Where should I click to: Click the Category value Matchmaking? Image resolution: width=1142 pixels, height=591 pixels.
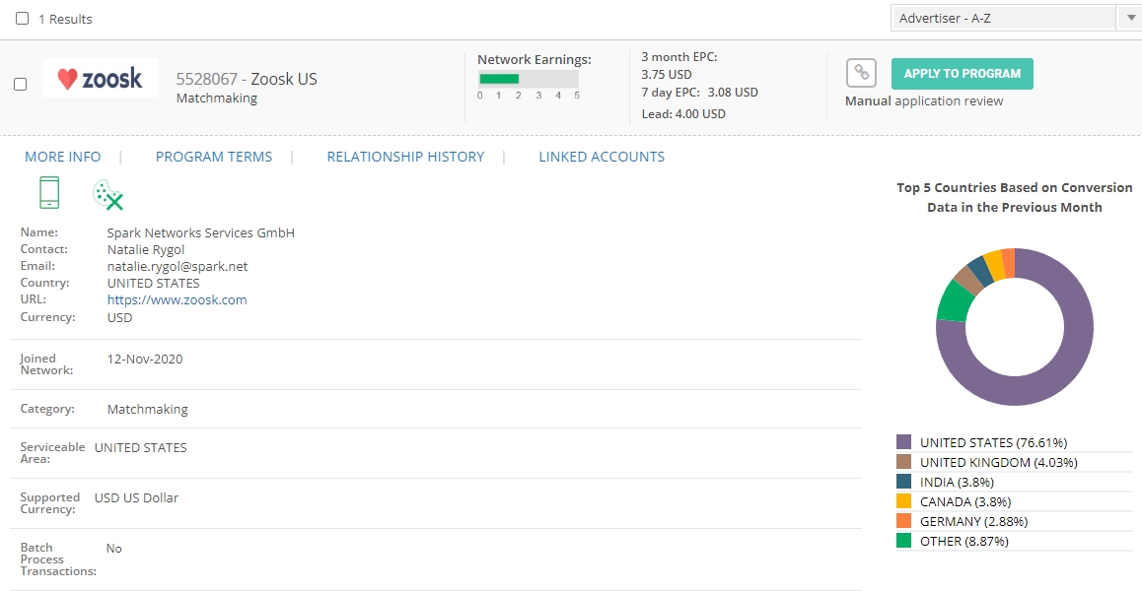point(147,409)
